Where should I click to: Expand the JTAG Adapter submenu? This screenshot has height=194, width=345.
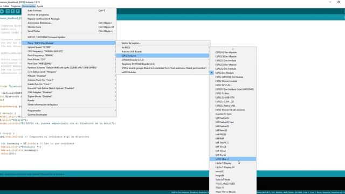tap(69, 92)
